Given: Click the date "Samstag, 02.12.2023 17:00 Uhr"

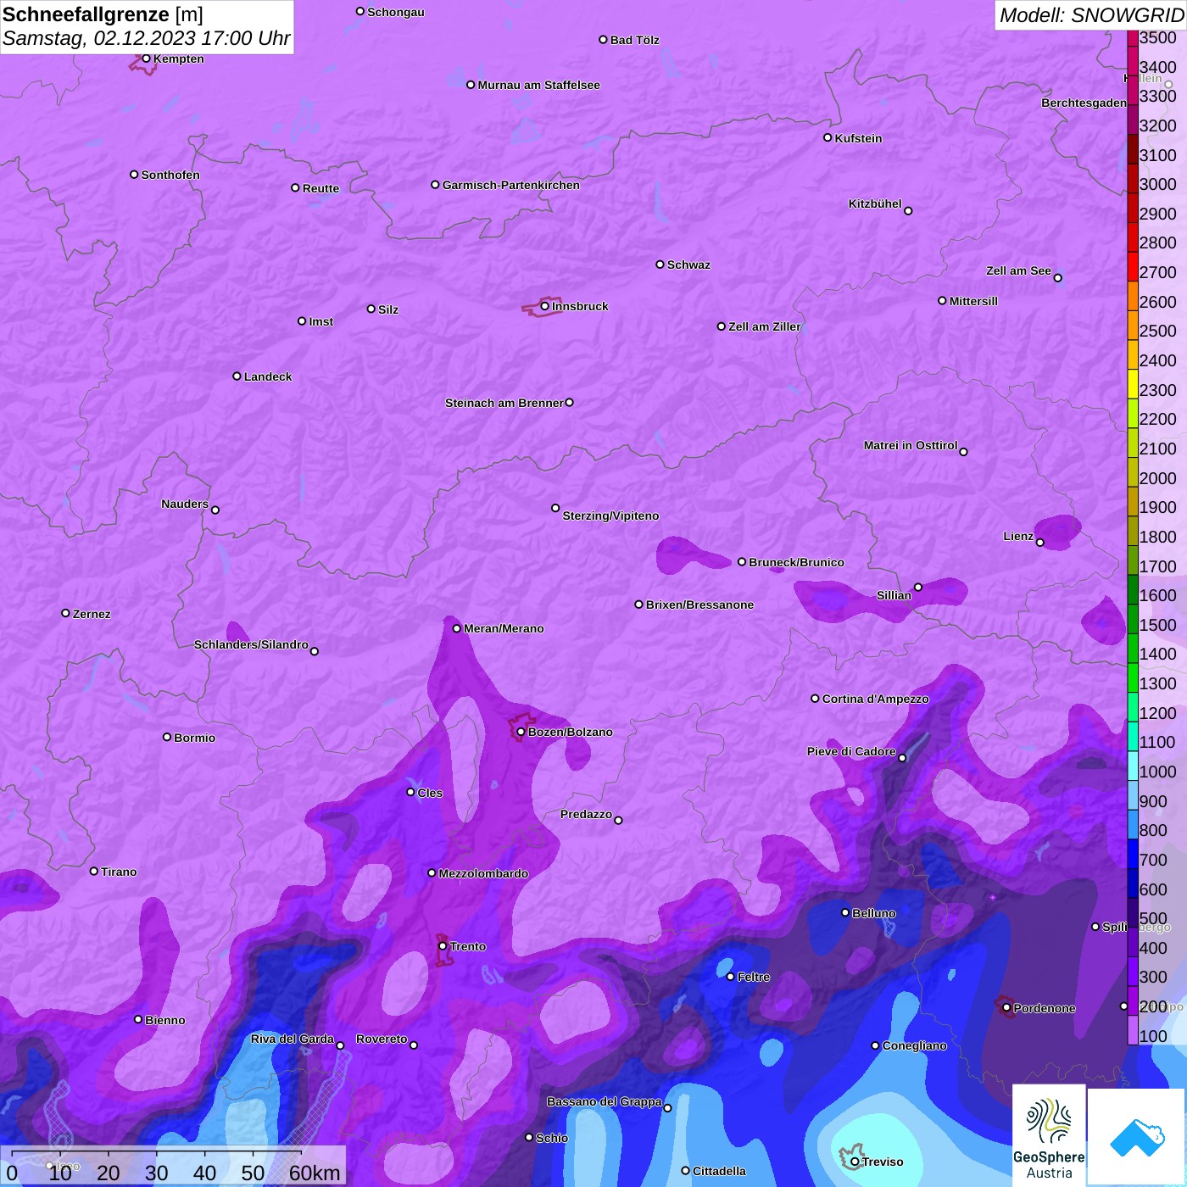Looking at the screenshot, I should point(147,38).
